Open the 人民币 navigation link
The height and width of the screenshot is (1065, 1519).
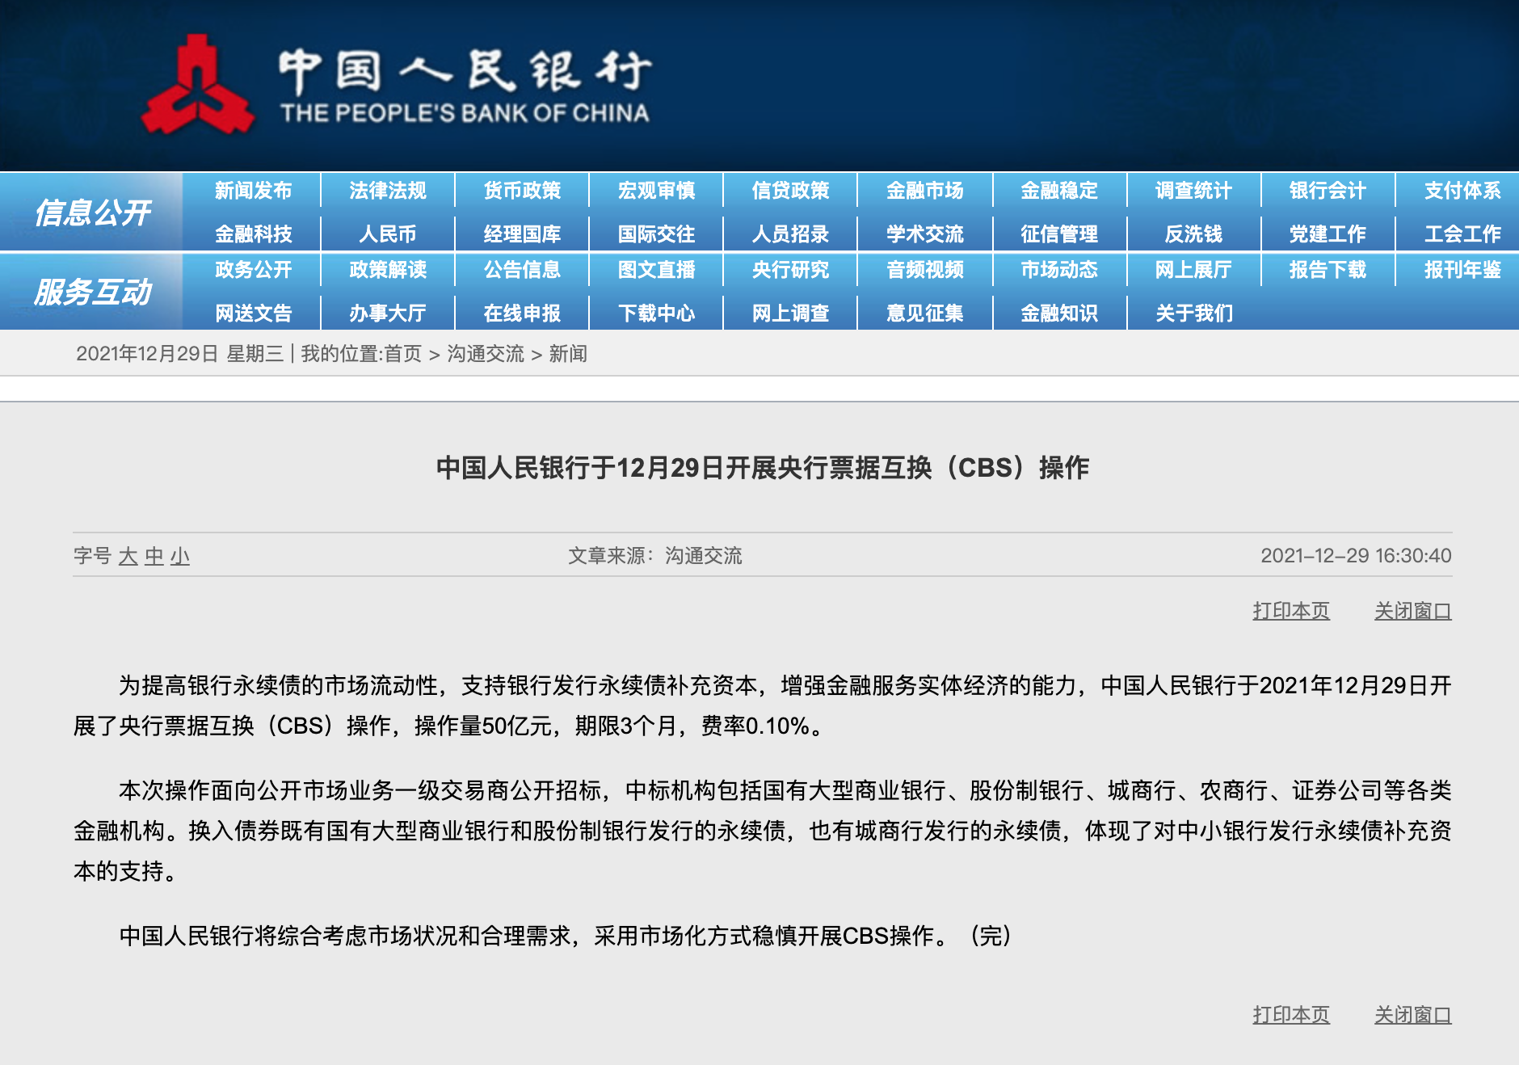pyautogui.click(x=388, y=234)
